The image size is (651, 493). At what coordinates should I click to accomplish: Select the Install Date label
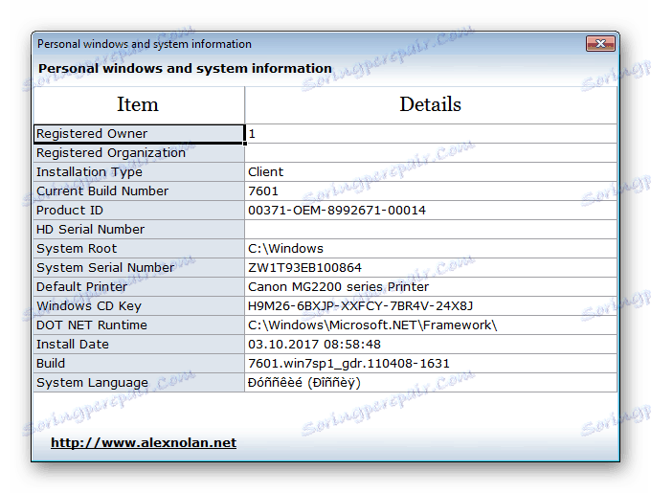coord(139,344)
